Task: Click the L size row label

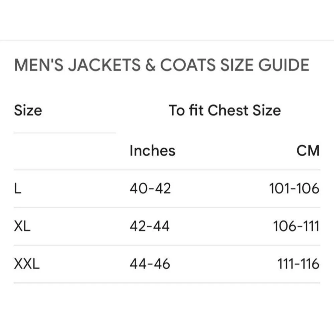Action: coord(18,188)
